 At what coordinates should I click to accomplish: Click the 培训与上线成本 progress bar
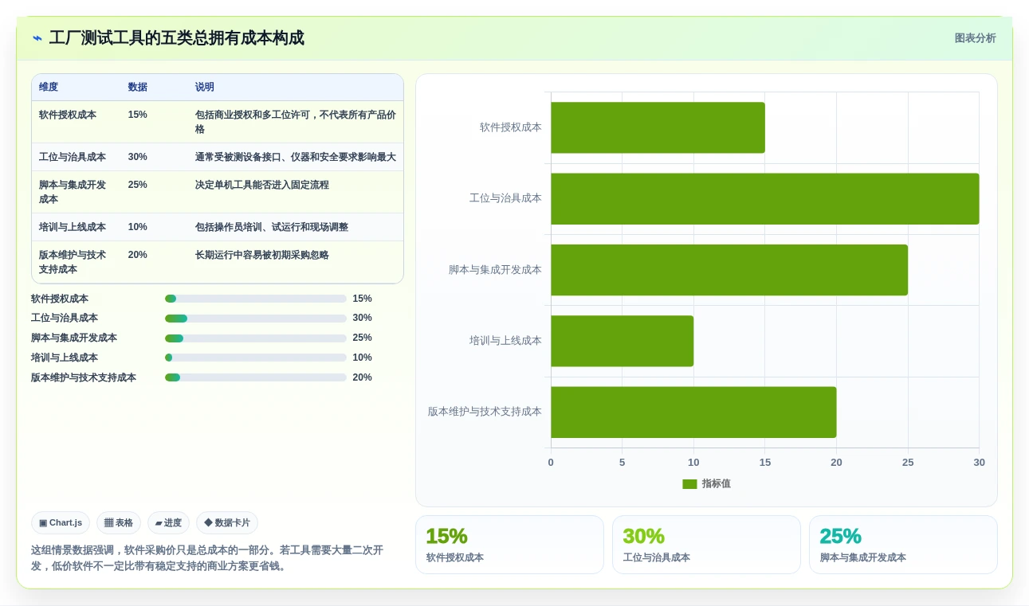coord(256,358)
